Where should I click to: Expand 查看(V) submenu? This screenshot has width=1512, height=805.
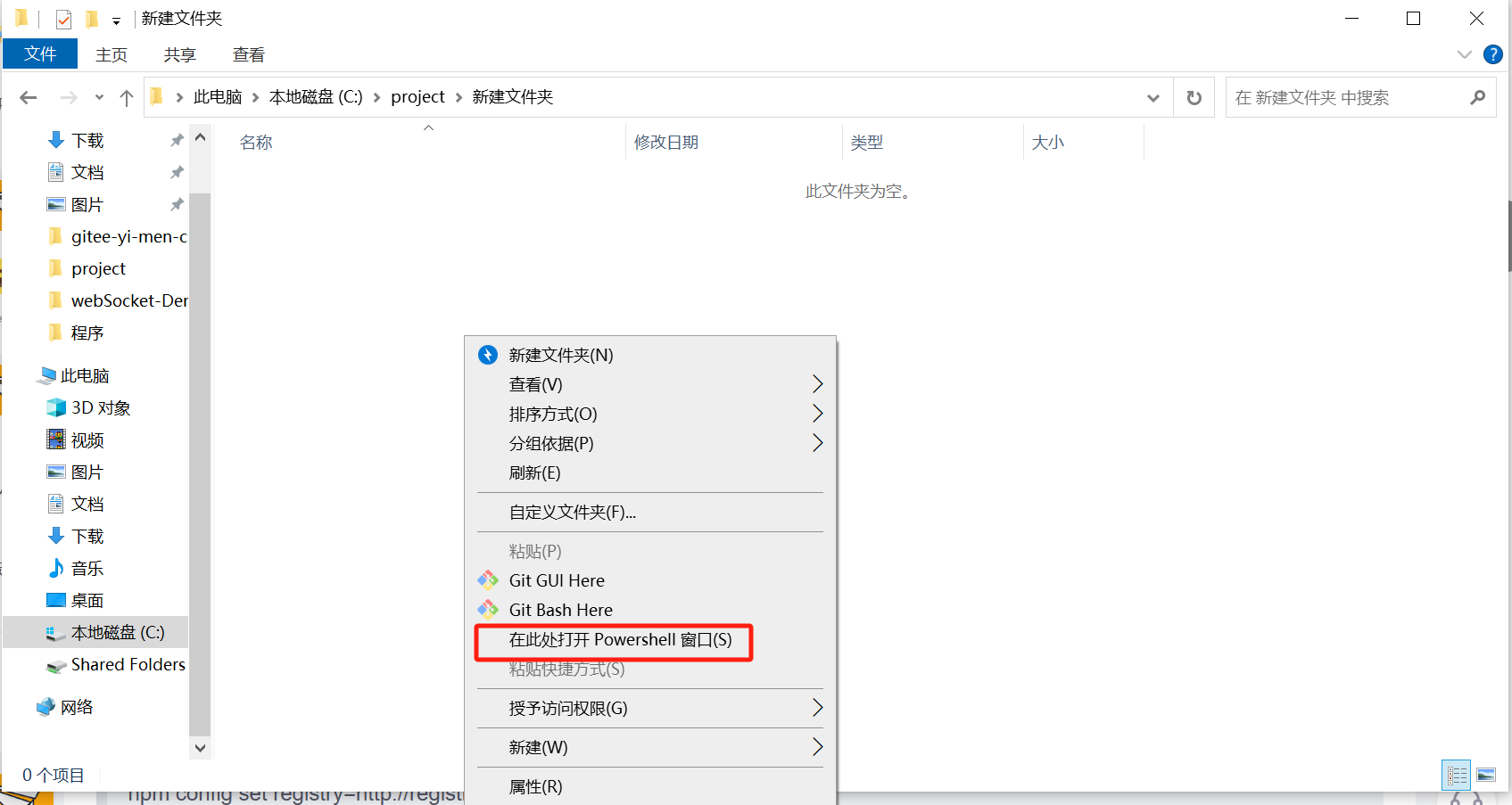coord(650,384)
